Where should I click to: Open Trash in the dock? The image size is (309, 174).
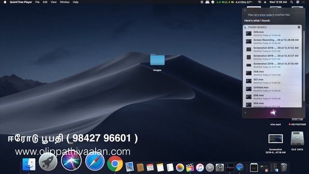(284, 167)
